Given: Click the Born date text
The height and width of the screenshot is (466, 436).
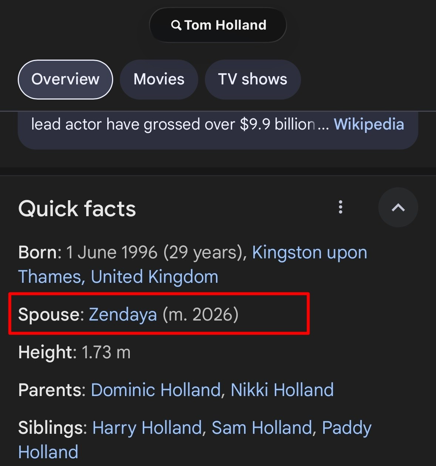Looking at the screenshot, I should (112, 253).
